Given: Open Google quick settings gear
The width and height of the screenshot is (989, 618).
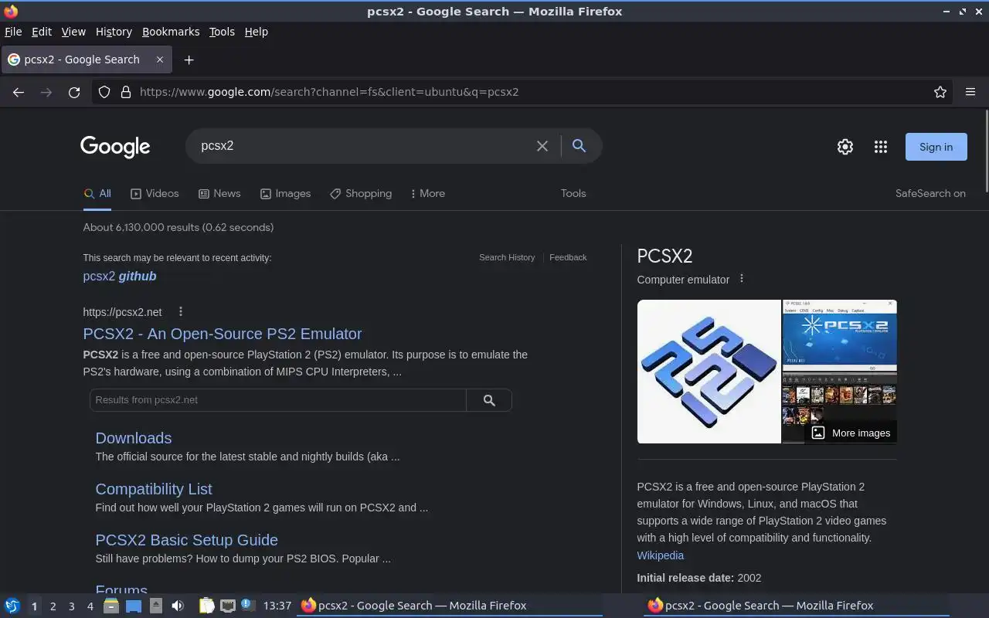Looking at the screenshot, I should (845, 147).
